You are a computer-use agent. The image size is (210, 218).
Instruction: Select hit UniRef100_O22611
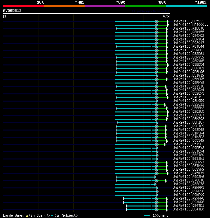[x=188, y=104]
